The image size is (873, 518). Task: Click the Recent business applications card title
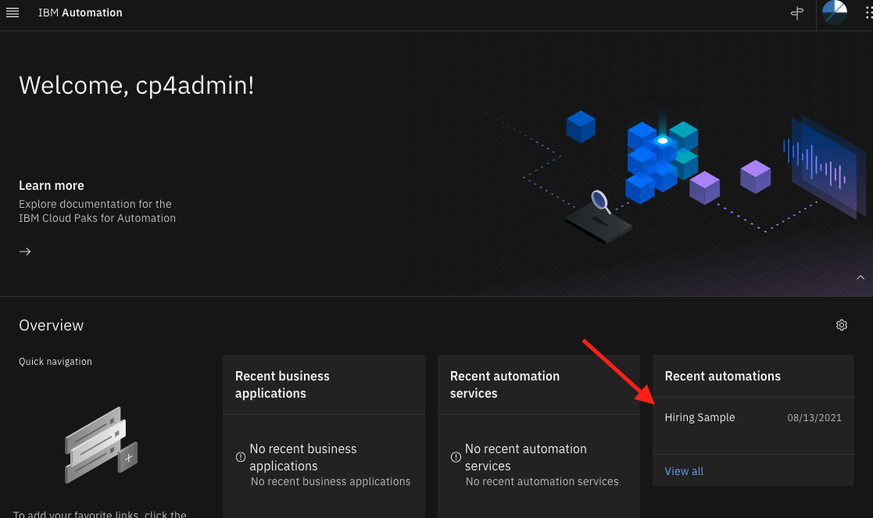(281, 384)
